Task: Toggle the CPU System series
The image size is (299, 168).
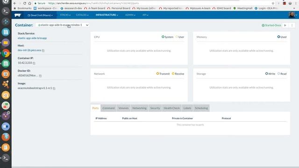Action: 167,37
